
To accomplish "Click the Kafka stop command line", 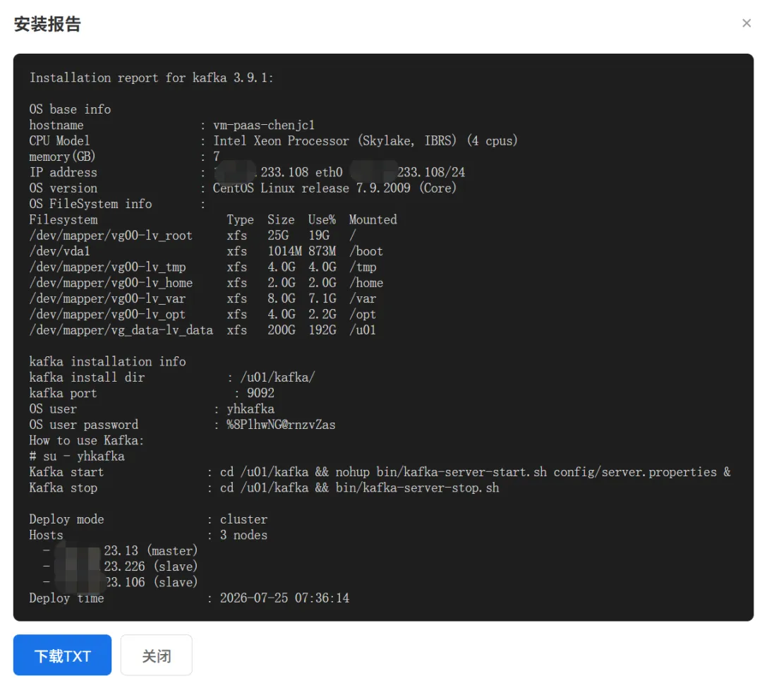I will coord(265,488).
